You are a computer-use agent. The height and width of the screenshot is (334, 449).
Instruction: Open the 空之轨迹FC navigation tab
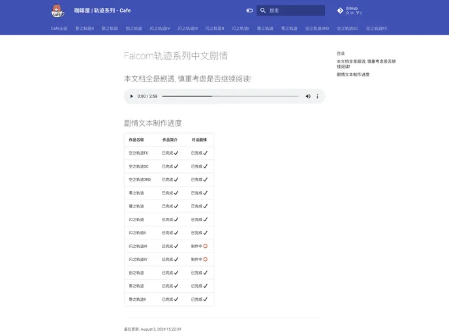377,28
